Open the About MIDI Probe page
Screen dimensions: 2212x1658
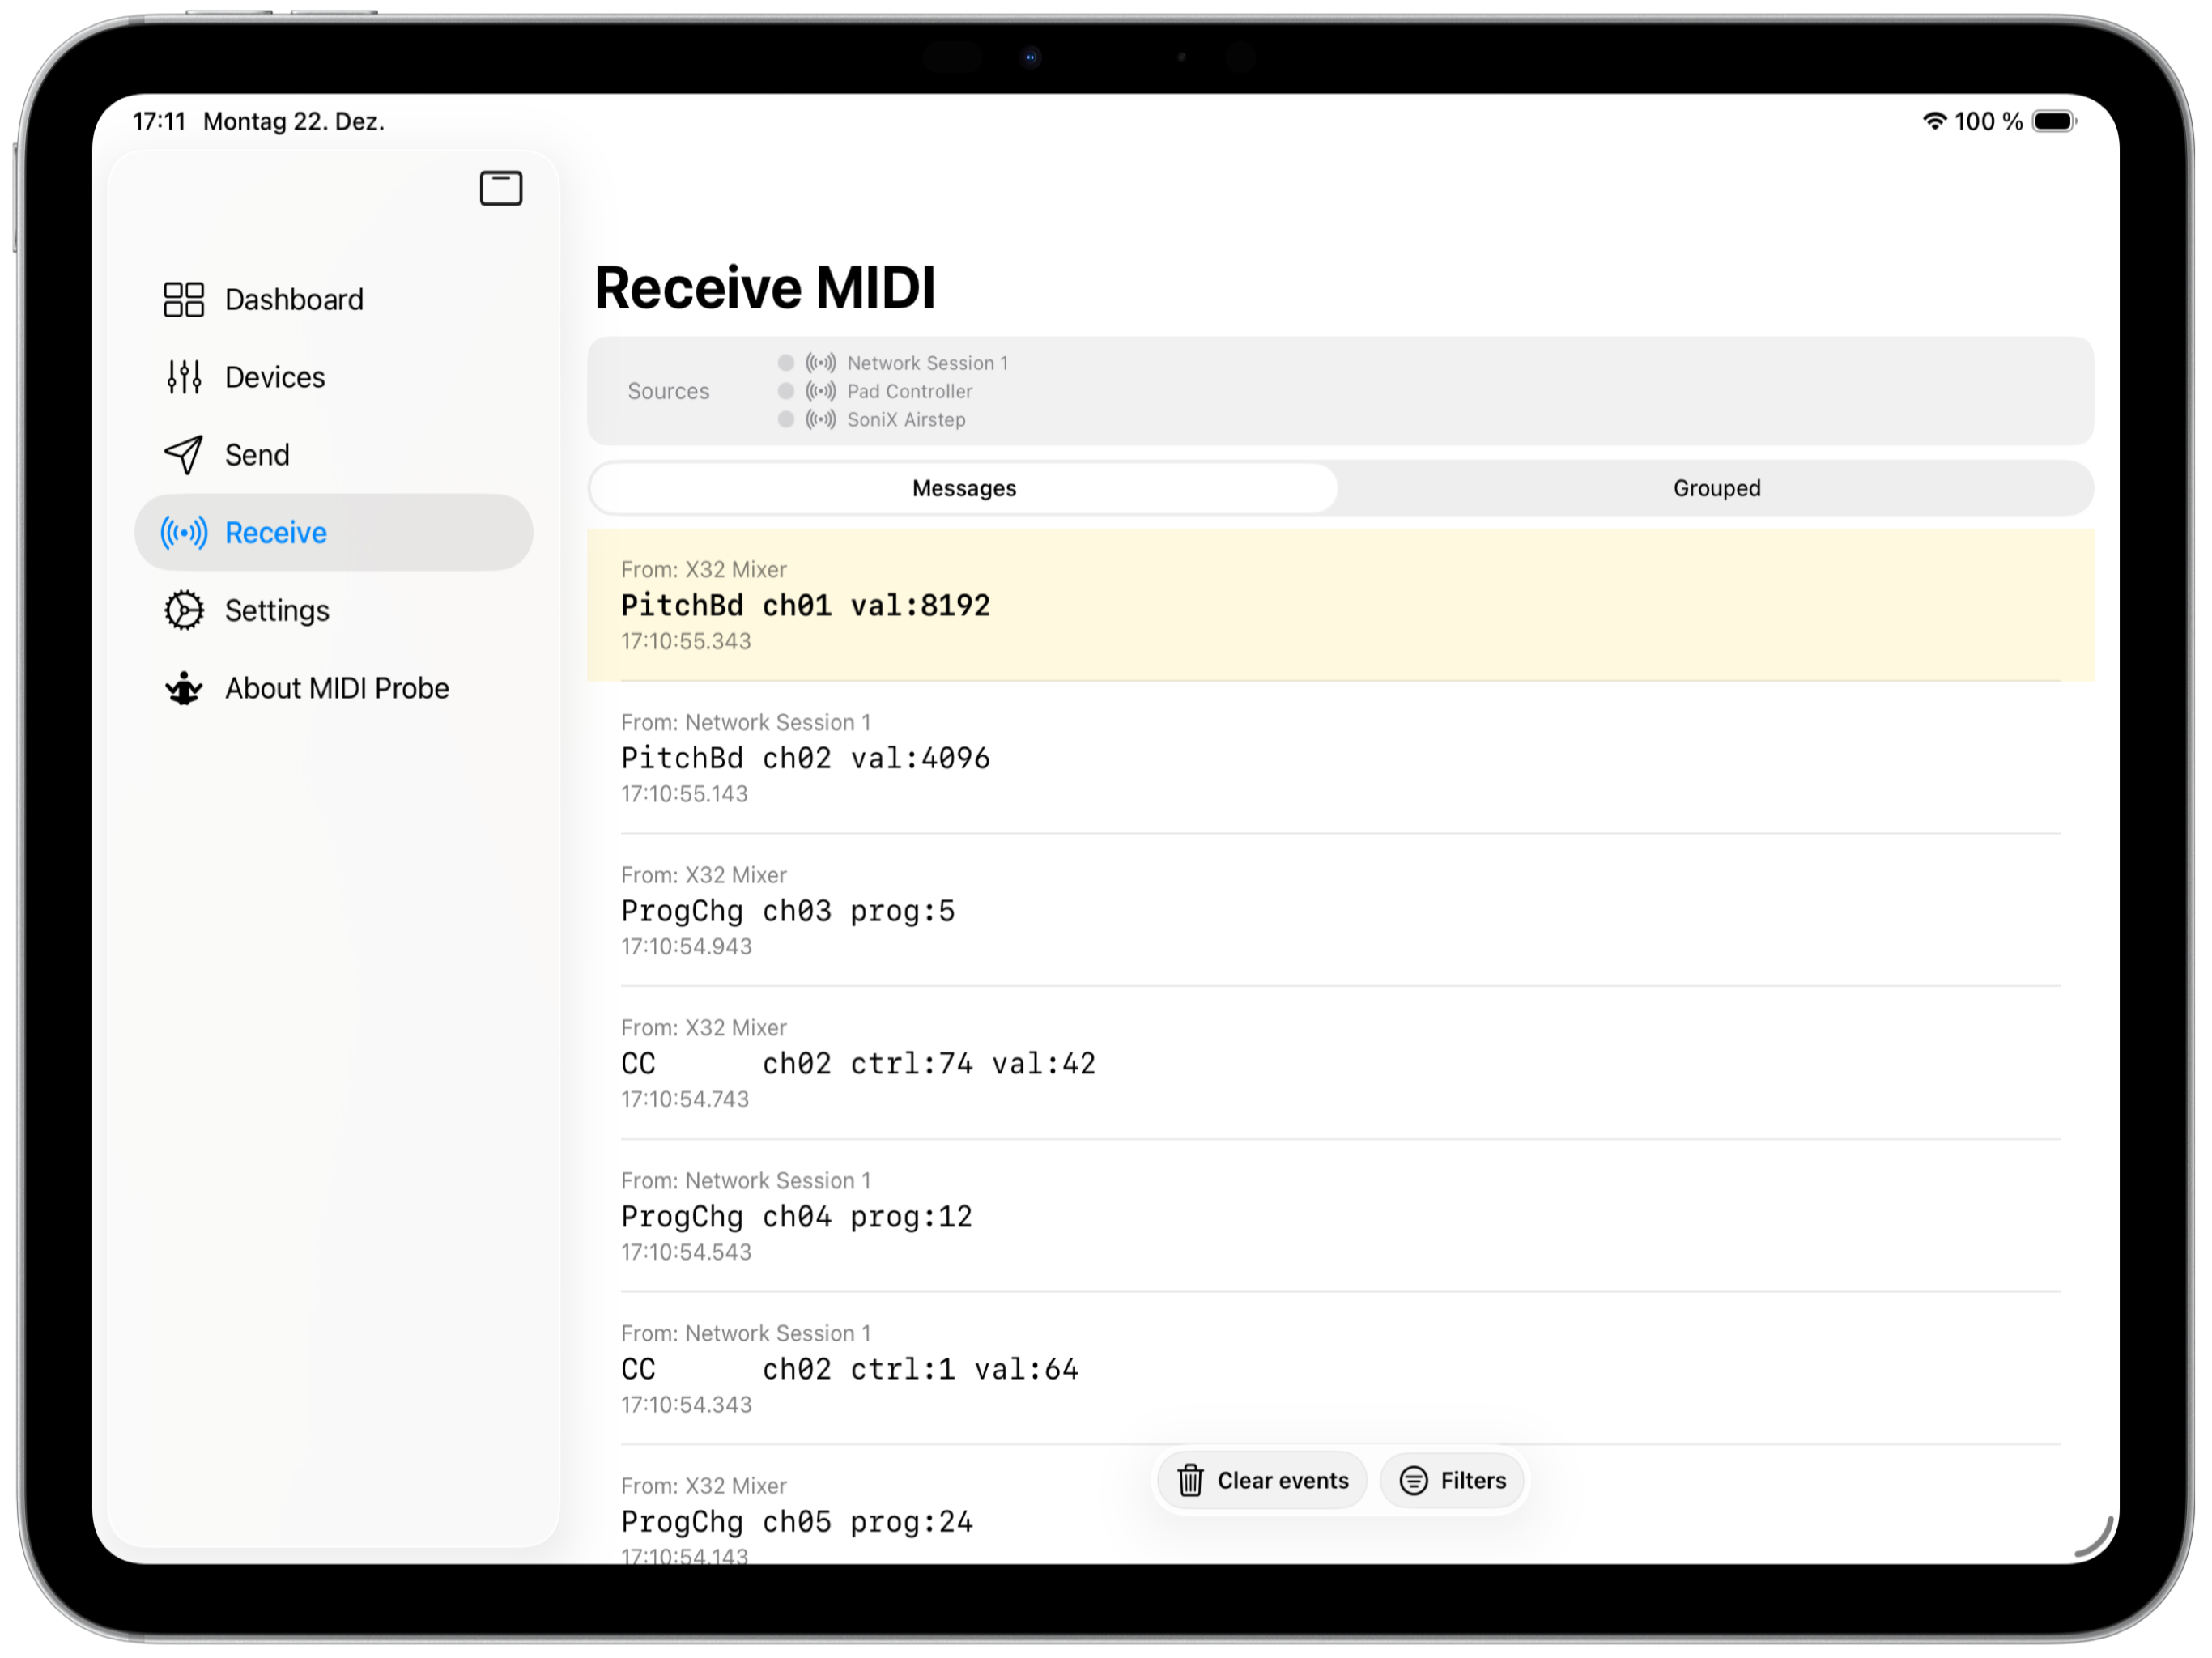point(337,689)
